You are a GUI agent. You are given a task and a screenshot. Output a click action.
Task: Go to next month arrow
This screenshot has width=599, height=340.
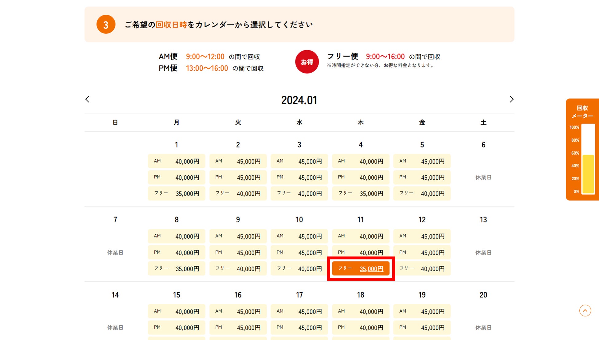(511, 99)
